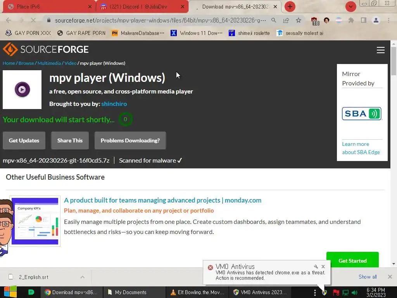Switch to the Place IPv6 tab
This screenshot has height=298, width=397.
tap(48, 7)
